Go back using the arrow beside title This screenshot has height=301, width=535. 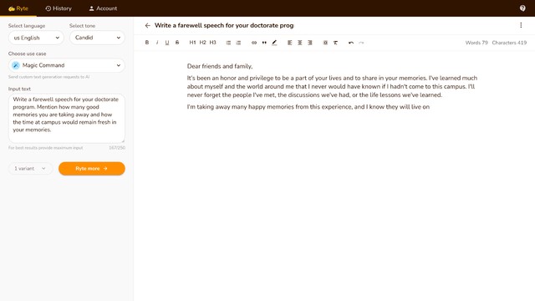pos(147,25)
